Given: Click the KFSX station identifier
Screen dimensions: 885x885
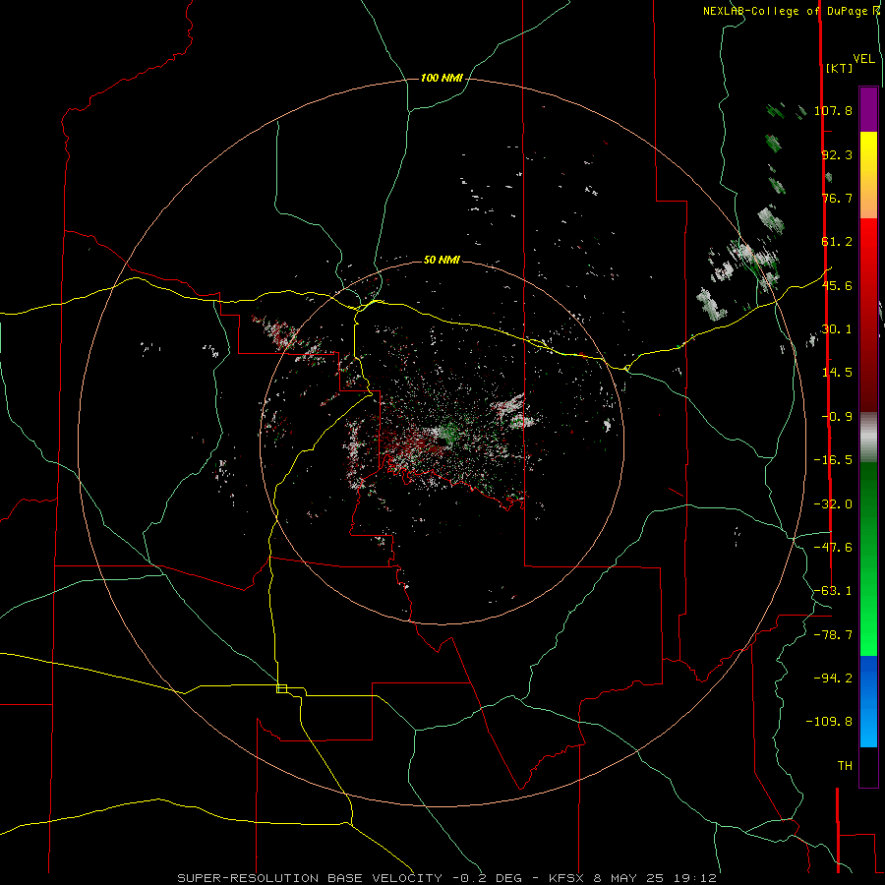Looking at the screenshot, I should point(566,878).
